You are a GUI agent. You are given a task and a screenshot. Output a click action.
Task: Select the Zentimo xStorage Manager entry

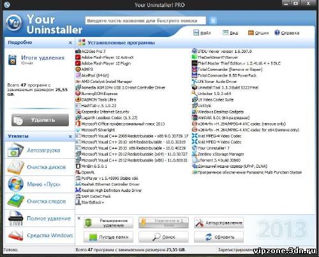[218, 154]
